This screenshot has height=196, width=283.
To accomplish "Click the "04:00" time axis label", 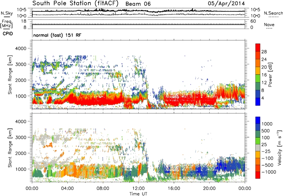I will 67,189.
